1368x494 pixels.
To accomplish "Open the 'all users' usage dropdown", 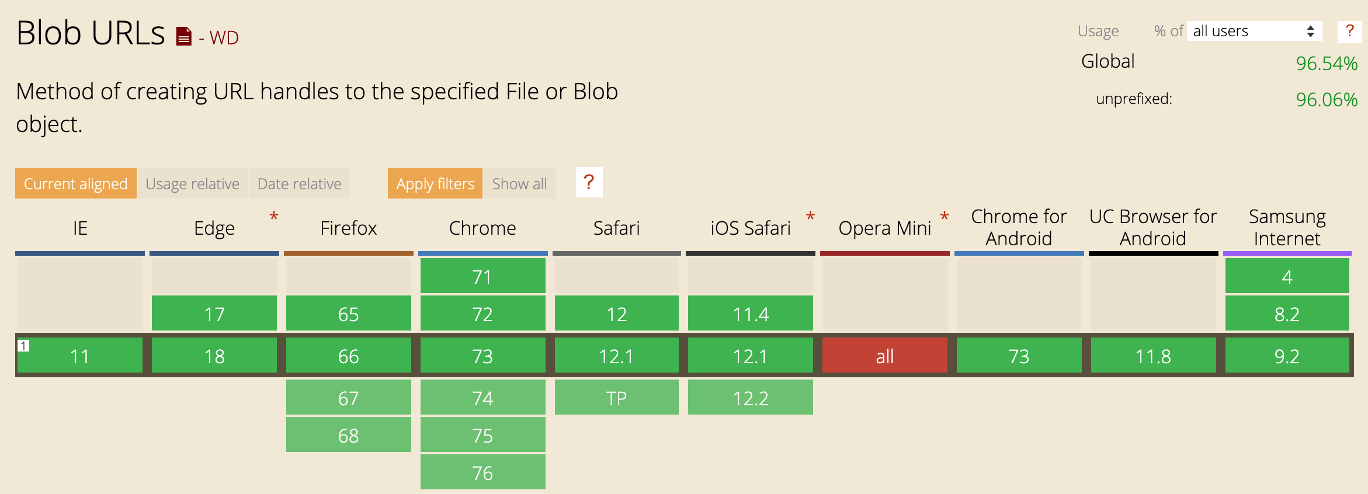I will click(1254, 31).
